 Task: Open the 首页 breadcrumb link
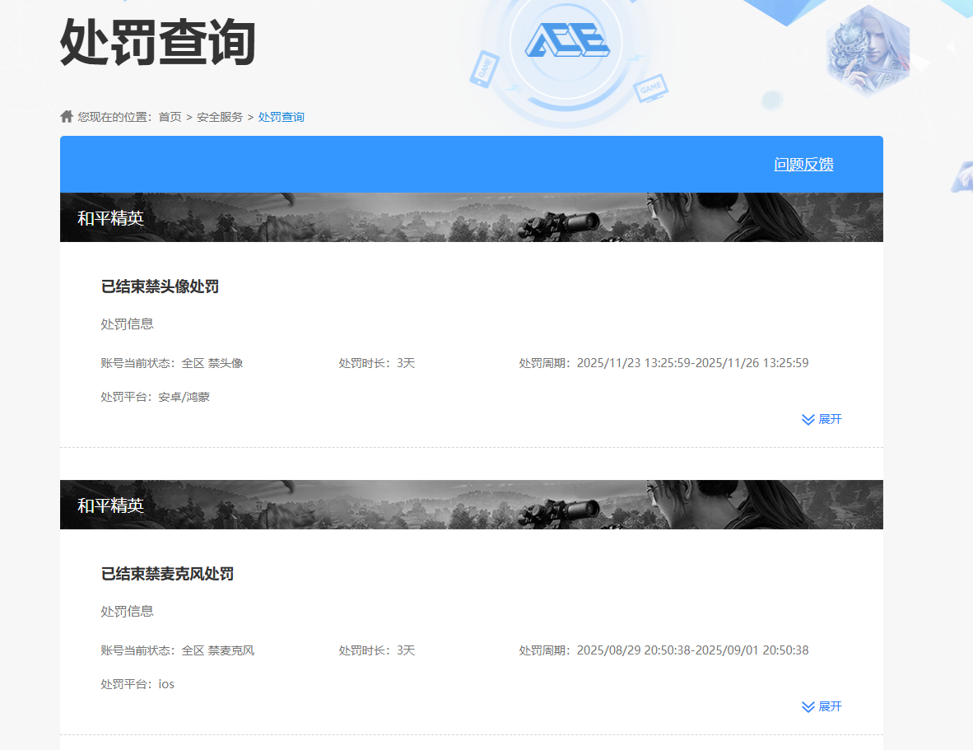(x=170, y=117)
